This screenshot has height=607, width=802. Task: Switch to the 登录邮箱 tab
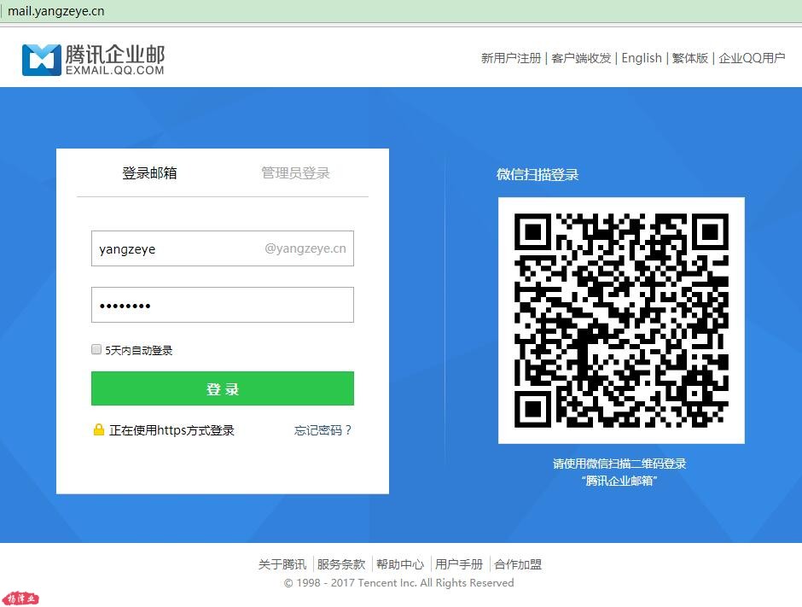point(149,173)
